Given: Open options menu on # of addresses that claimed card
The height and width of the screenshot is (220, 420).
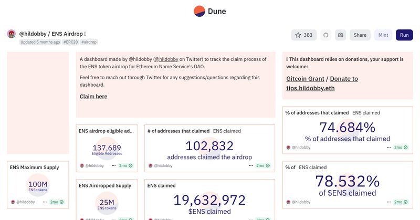Looking at the screenshot, I should click(x=251, y=165).
